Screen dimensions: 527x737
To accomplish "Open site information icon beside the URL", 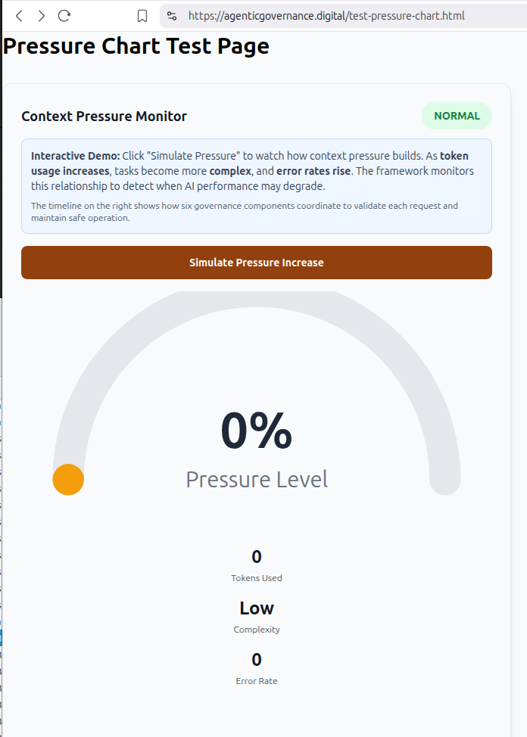I will coord(172,16).
